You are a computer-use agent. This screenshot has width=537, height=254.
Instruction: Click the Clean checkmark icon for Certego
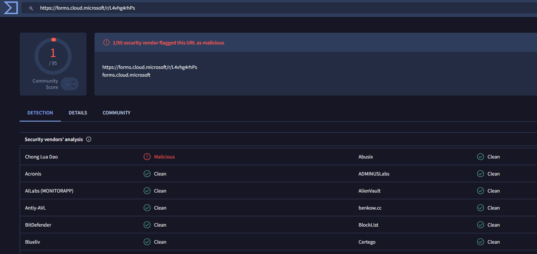click(481, 242)
